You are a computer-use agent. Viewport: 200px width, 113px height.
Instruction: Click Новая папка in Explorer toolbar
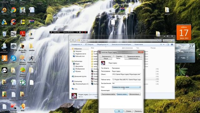(x=139, y=45)
